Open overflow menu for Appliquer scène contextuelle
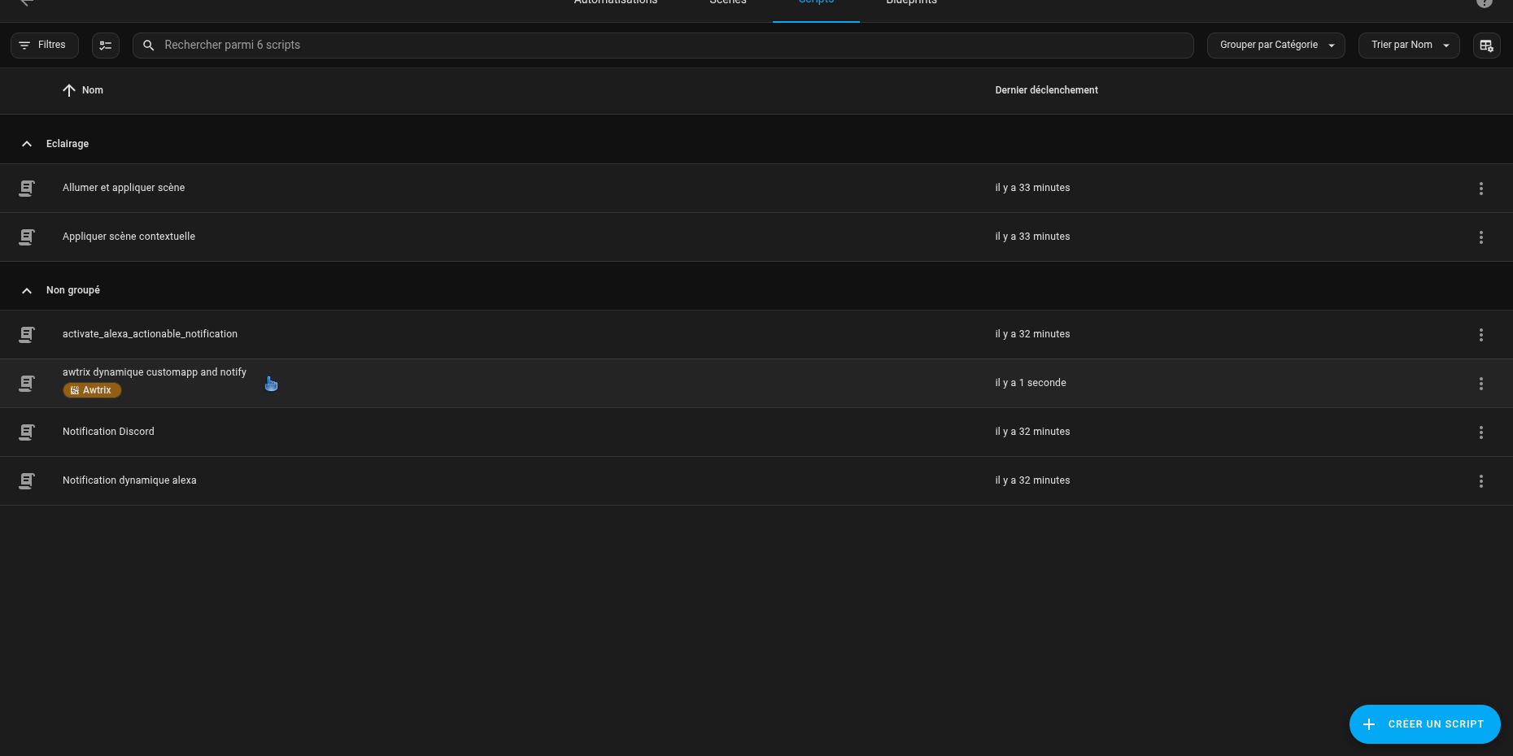 tap(1480, 237)
